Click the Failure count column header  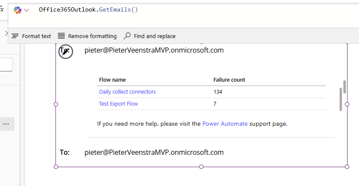pos(229,80)
